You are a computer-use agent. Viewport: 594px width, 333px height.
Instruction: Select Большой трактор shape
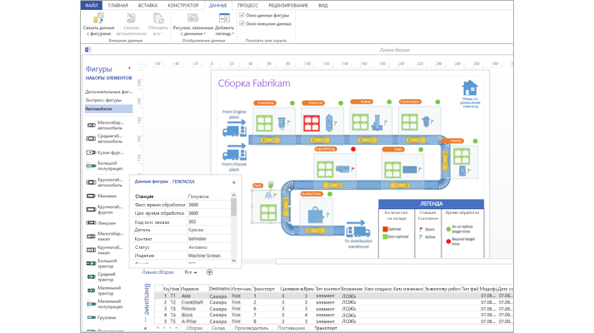tap(102, 263)
